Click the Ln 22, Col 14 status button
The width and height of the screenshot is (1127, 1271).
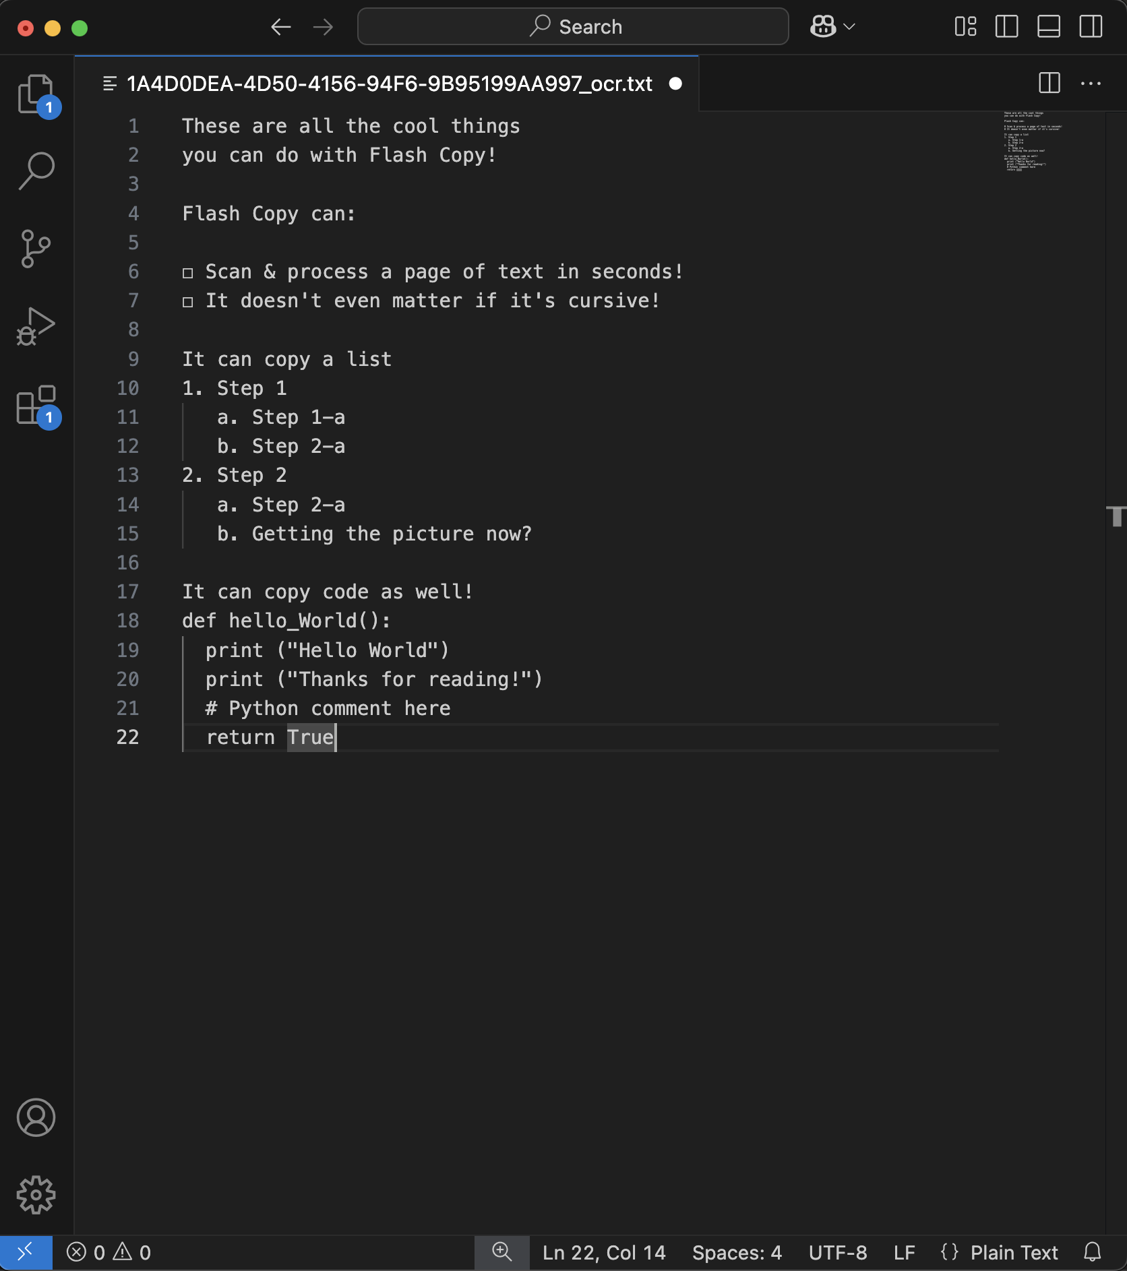pos(603,1252)
